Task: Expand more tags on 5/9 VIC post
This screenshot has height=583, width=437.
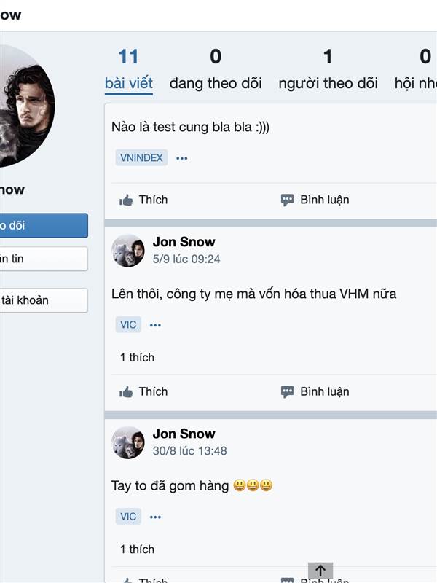Action: pyautogui.click(x=155, y=325)
